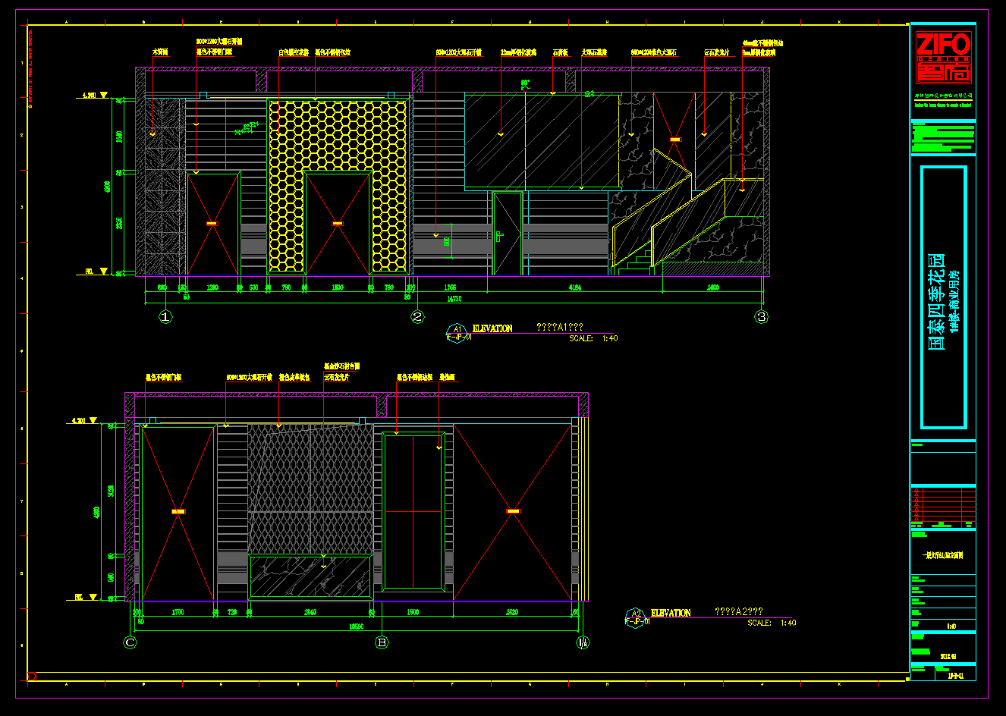Pick the 10550 overall dimension text
The image size is (1006, 716).
coord(355,626)
